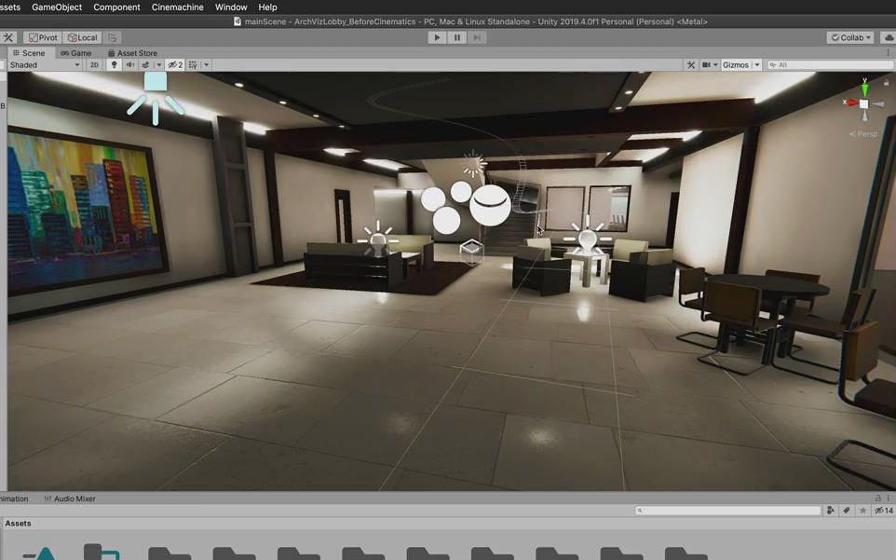The image size is (896, 560).
Task: Open the Cinemachine menu
Action: (177, 7)
